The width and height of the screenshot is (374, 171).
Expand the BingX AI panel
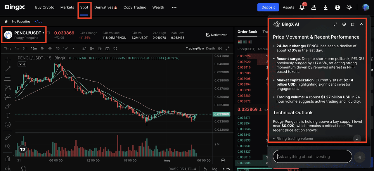(335, 24)
